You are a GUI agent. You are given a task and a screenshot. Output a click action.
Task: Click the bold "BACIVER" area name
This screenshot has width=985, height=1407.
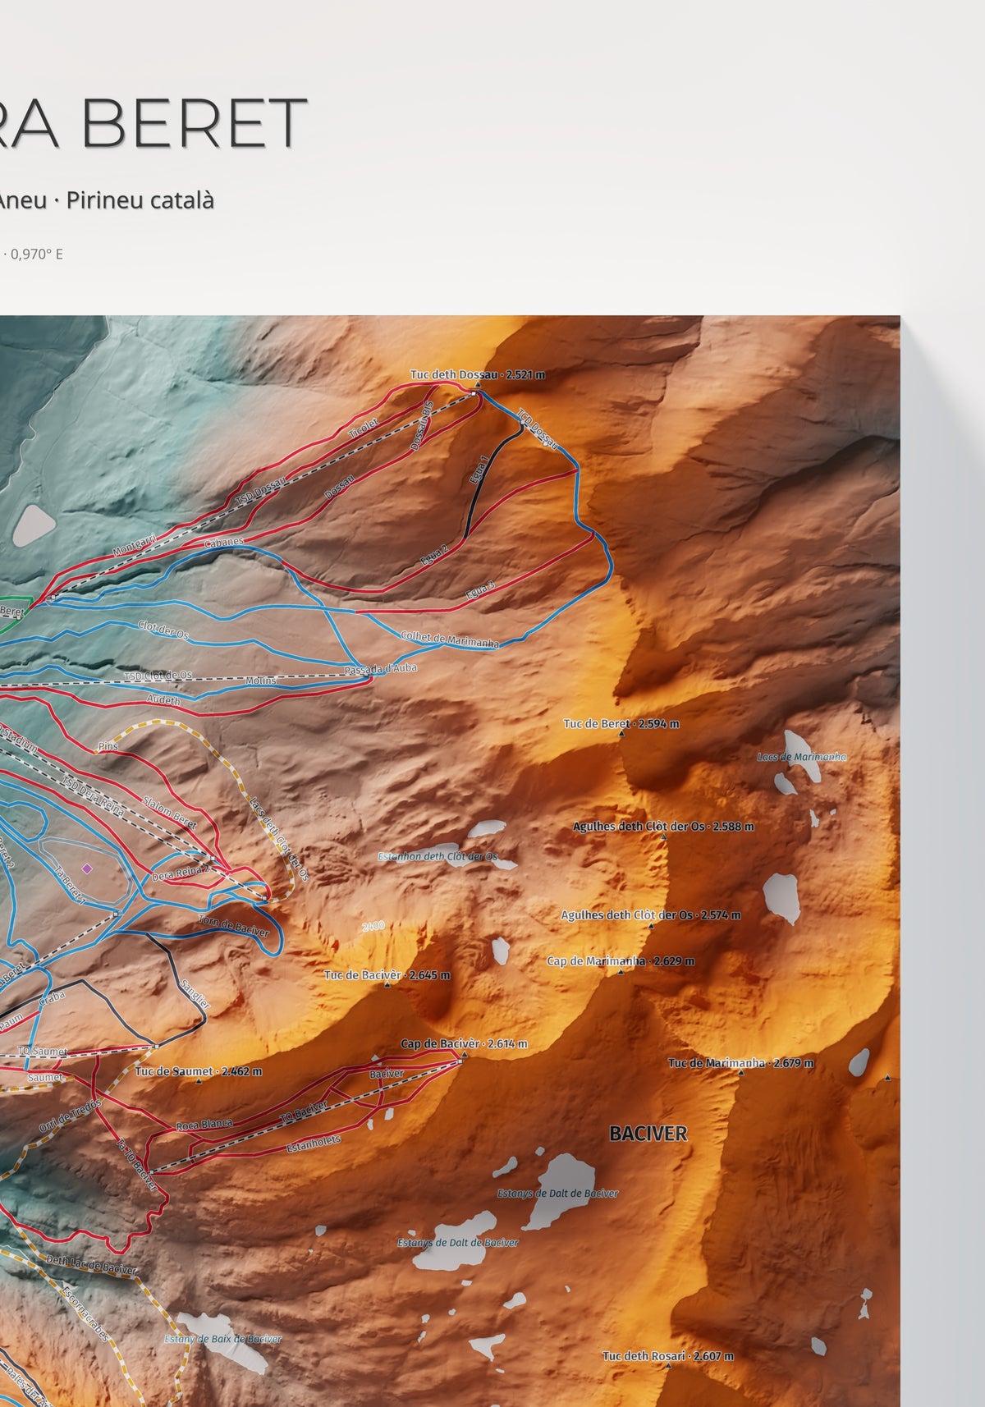click(648, 1134)
